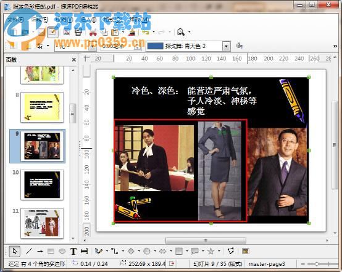The image size is (342, 272).
Task: Select the callout speech bubble tool
Action: (x=195, y=251)
